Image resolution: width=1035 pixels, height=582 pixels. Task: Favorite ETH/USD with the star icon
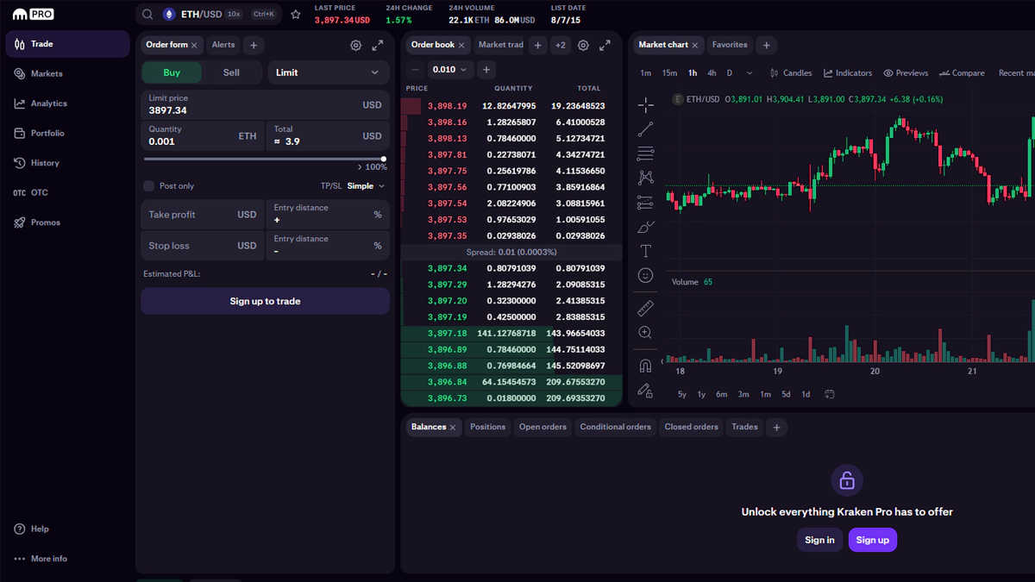[296, 15]
